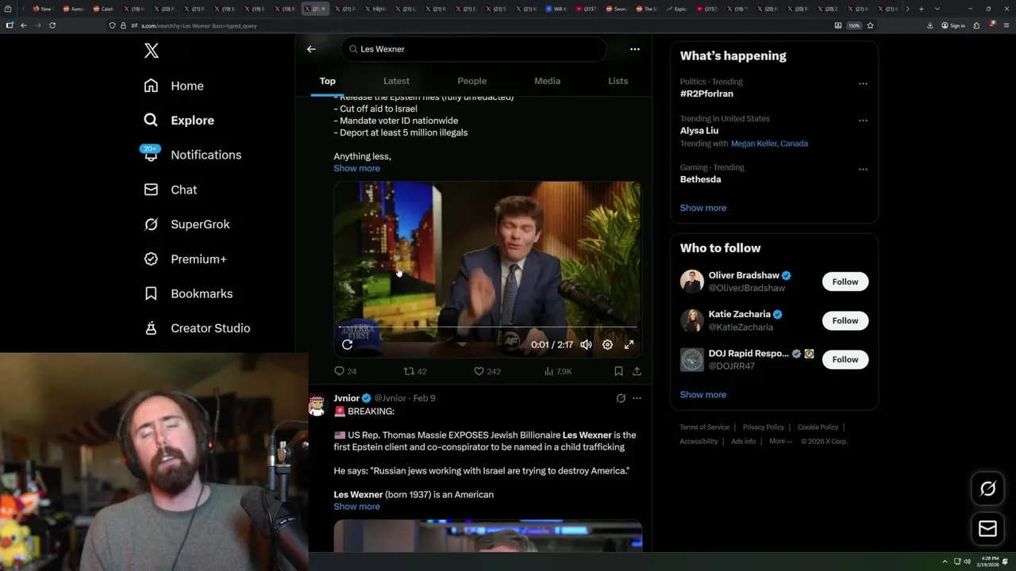This screenshot has width=1016, height=571.
Task: Mute the video with speaker icon
Action: click(x=586, y=344)
